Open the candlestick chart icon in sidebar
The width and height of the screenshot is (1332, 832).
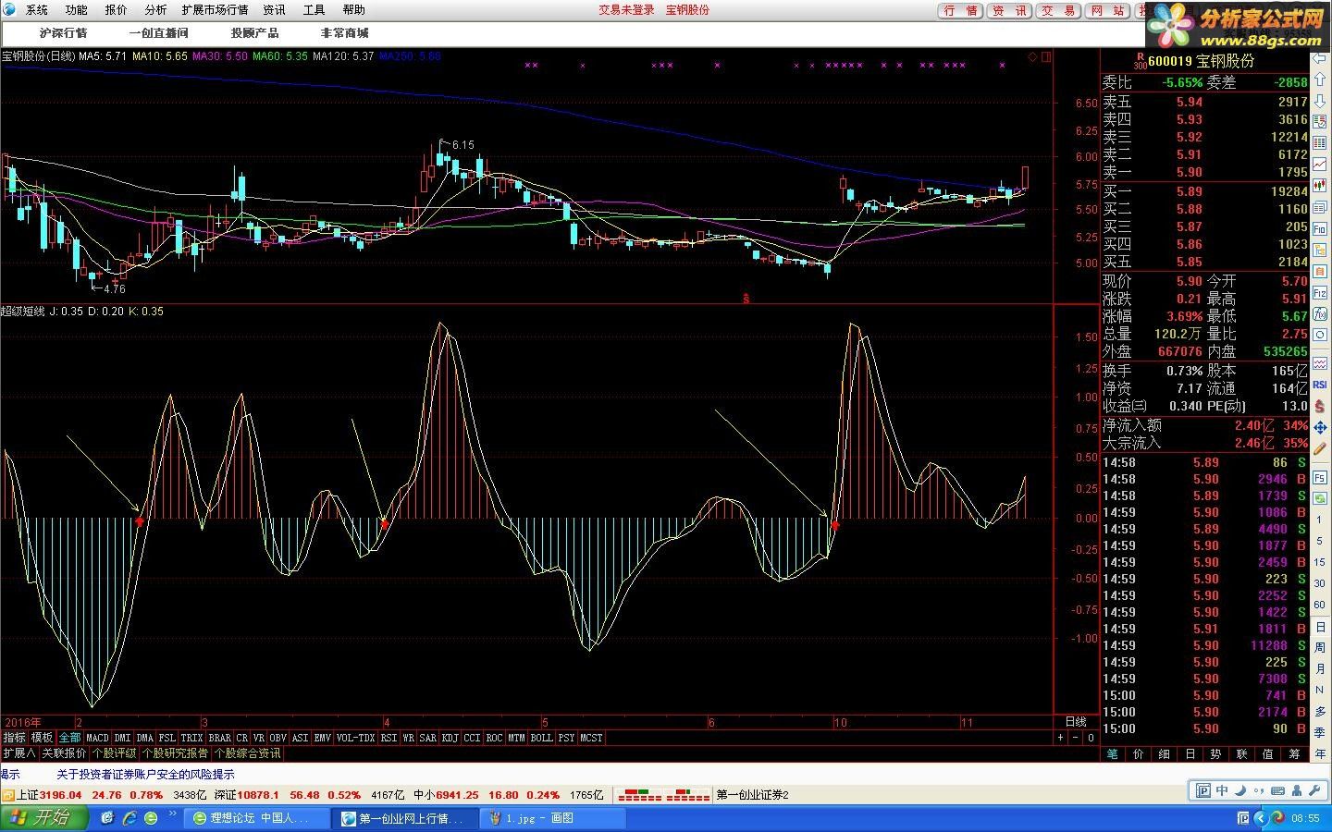coord(1320,185)
